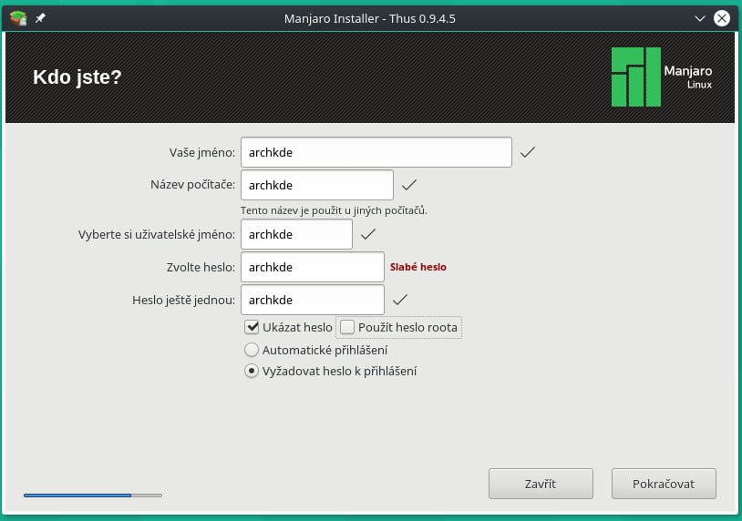Viewport: 742px width, 521px height.
Task: Click checkmark next to Vaše jméno field
Action: click(x=528, y=152)
